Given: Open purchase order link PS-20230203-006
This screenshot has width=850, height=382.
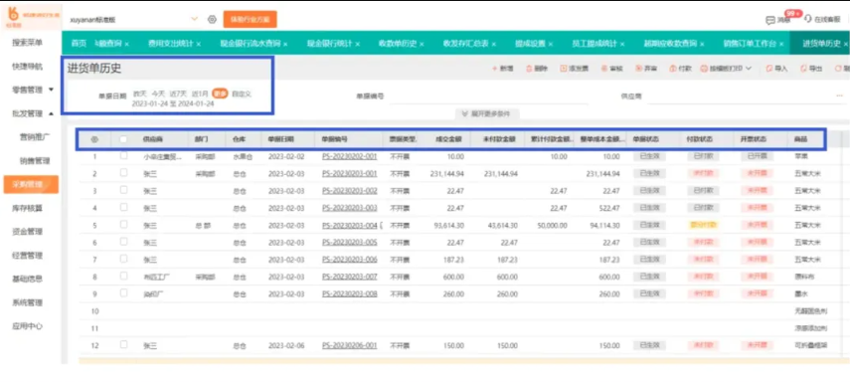Looking at the screenshot, I should pyautogui.click(x=349, y=260).
